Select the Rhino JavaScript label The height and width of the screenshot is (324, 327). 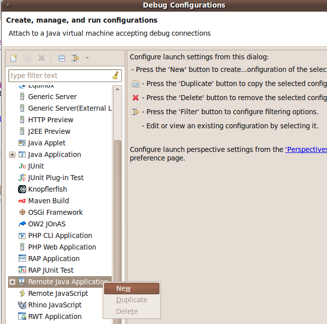point(55,305)
